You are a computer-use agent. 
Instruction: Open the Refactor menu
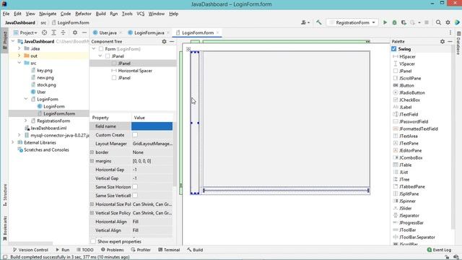tap(83, 14)
